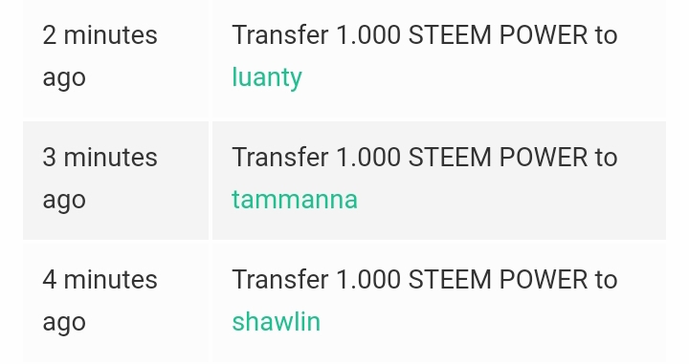Click the 1.000 amount in luanty's transfer

tap(368, 35)
